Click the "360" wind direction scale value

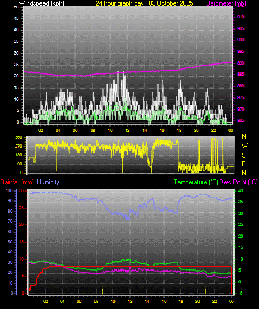(x=18, y=138)
